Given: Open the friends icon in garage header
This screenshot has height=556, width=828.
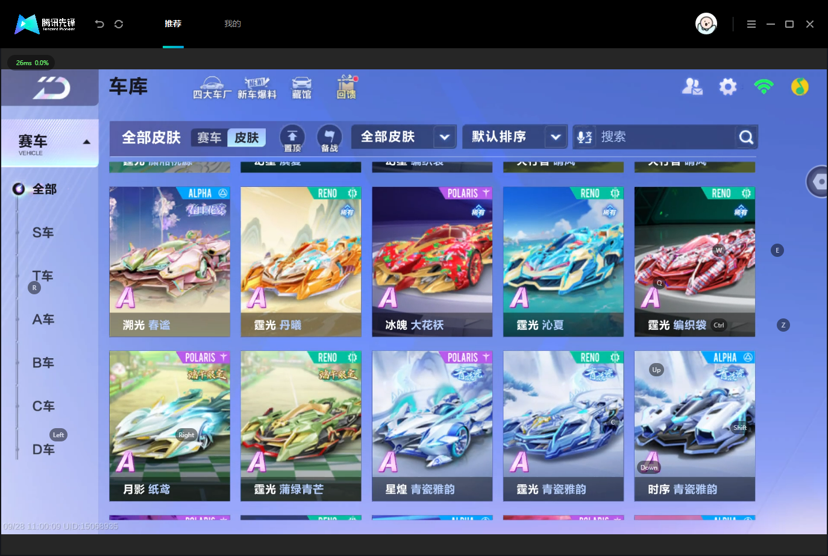Looking at the screenshot, I should [692, 87].
